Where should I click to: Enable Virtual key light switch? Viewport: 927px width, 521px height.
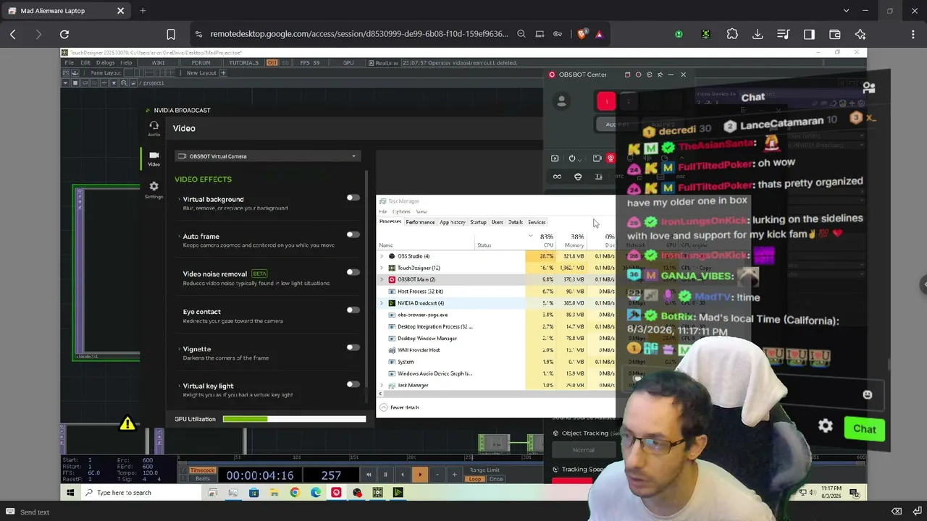pos(353,384)
